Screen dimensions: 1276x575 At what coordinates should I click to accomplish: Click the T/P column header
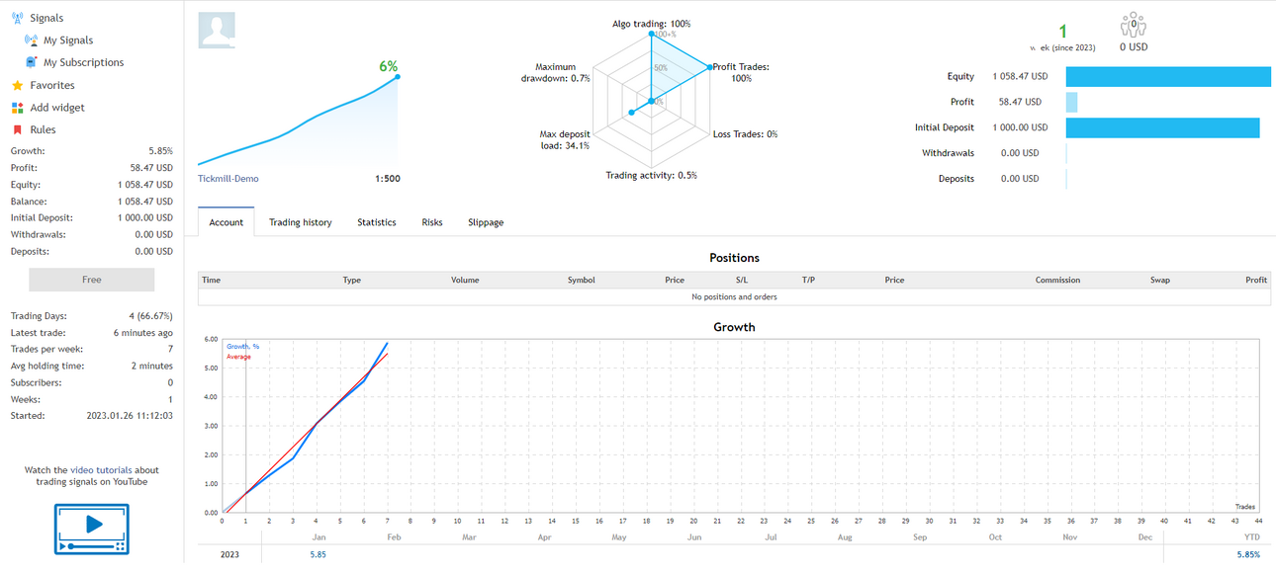pyautogui.click(x=808, y=281)
